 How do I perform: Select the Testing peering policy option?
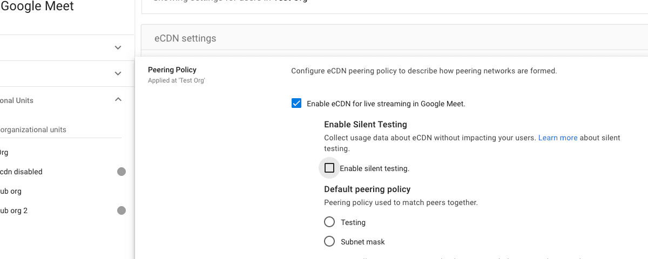click(329, 222)
